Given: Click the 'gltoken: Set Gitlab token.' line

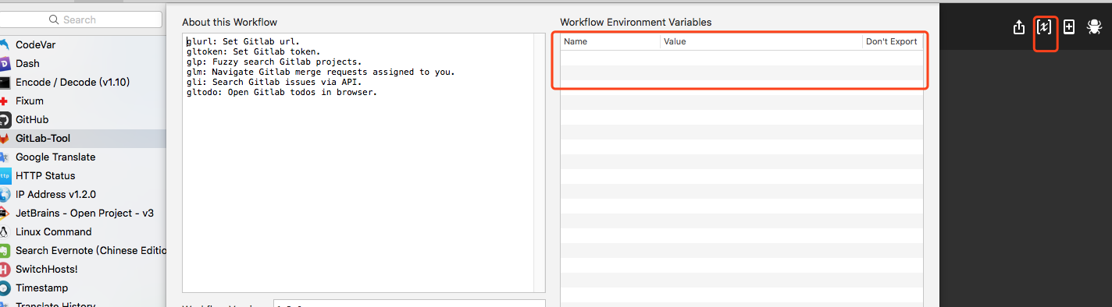Looking at the screenshot, I should 253,51.
